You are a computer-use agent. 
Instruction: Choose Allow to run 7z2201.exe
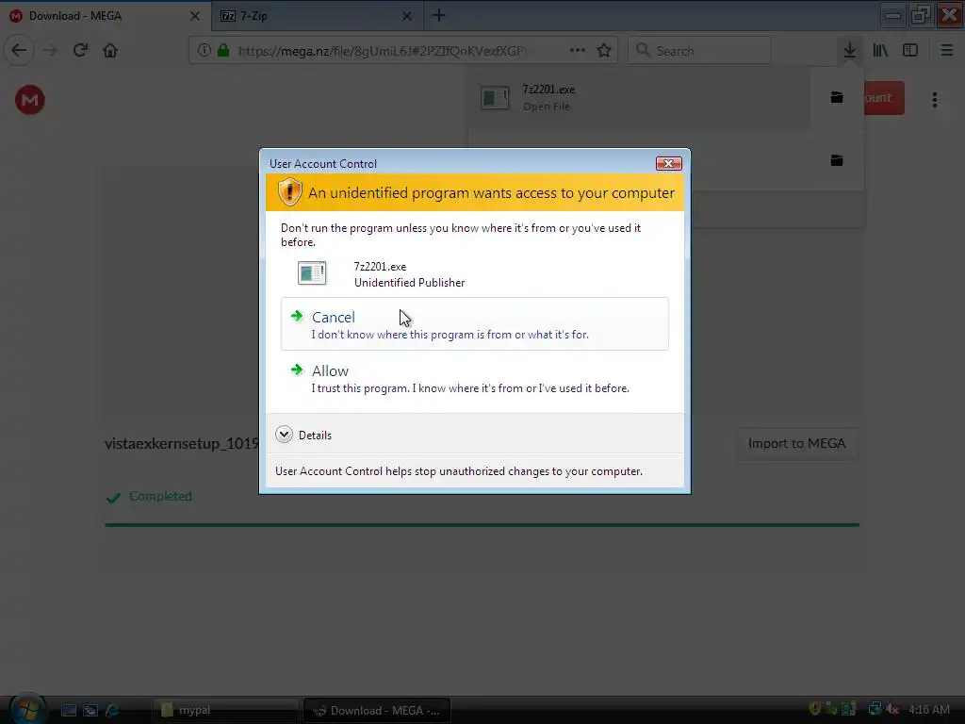tap(475, 378)
